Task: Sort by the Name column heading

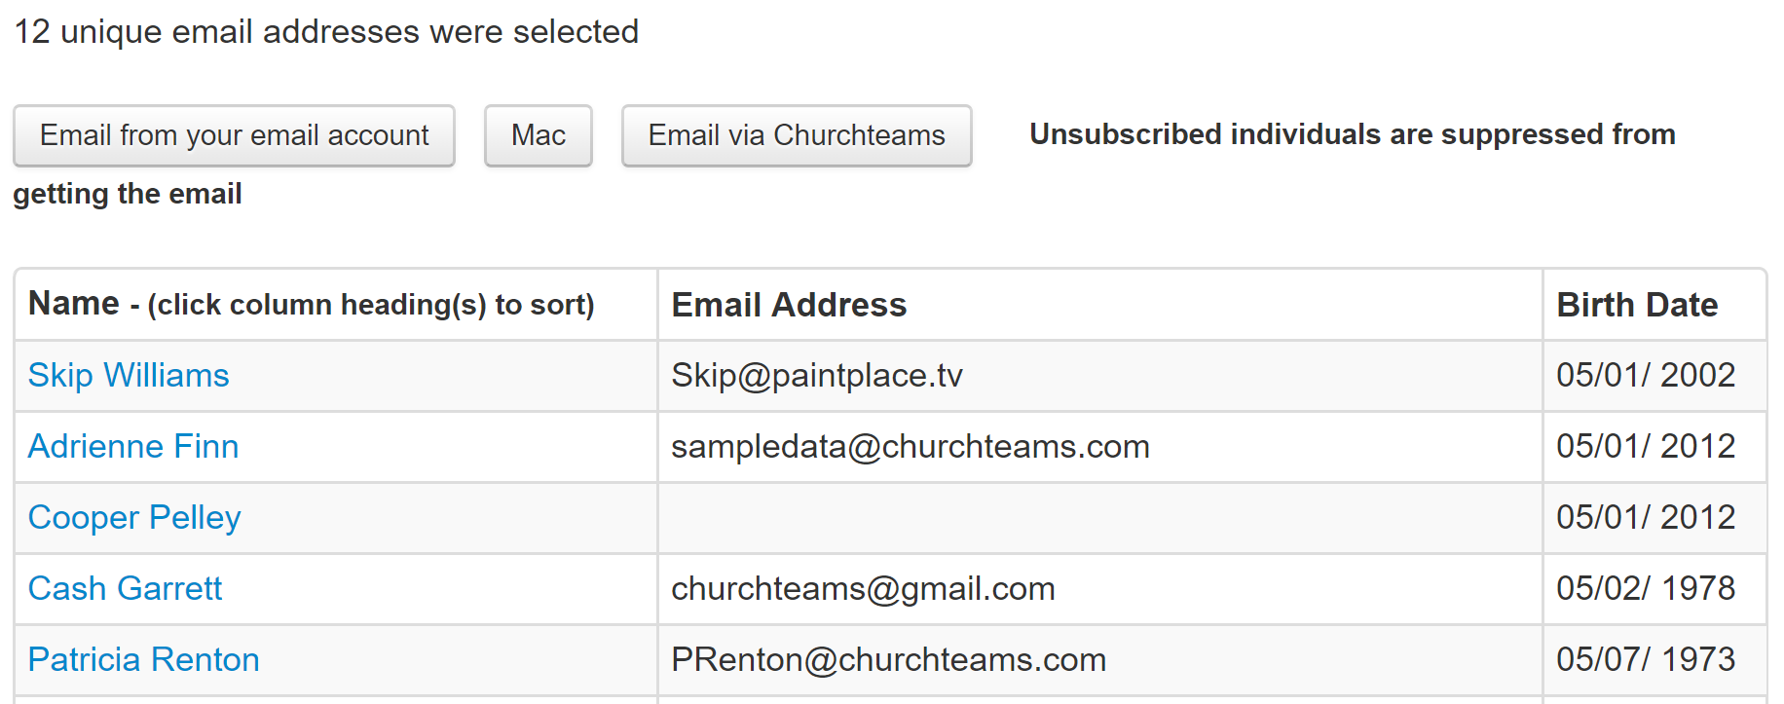Action: click(x=74, y=304)
